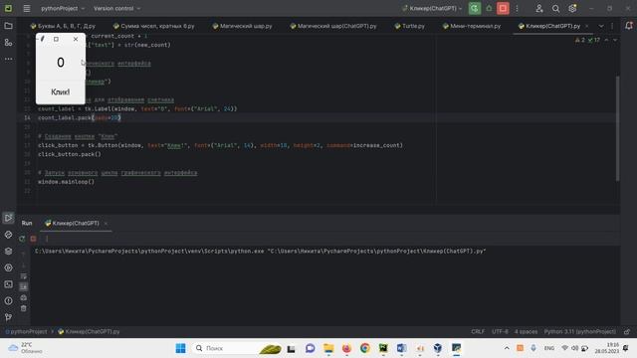Toggle read-only lock icon in status bar
Image resolution: width=637 pixels, height=358 pixels.
(x=627, y=331)
